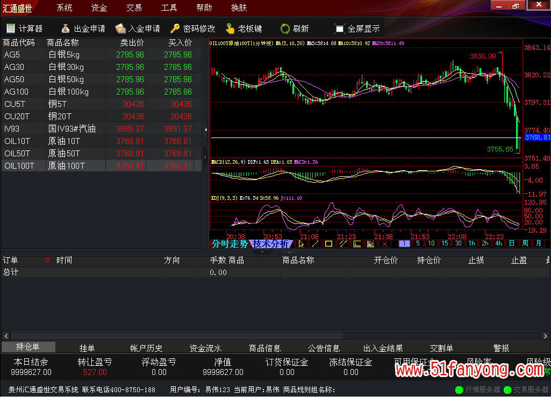
Task: Set chart period to 5 minutes
Action: pyautogui.click(x=418, y=243)
